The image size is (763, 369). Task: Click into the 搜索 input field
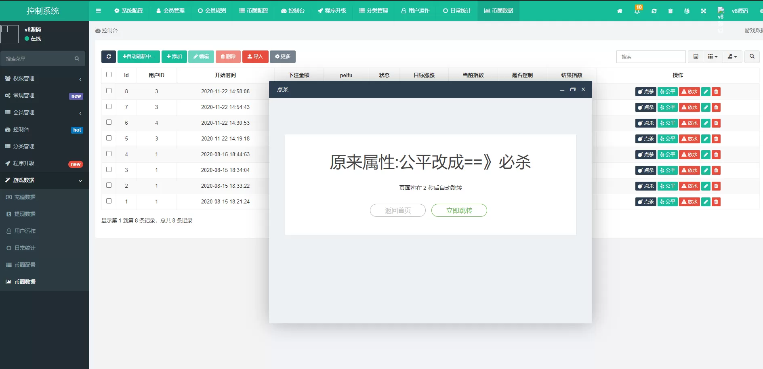(651, 57)
